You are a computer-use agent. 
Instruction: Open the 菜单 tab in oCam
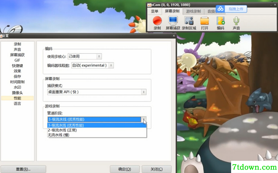click(x=154, y=11)
